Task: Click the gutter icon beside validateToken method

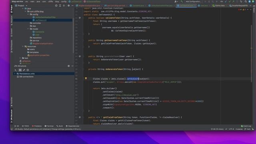Action: tap(80, 18)
